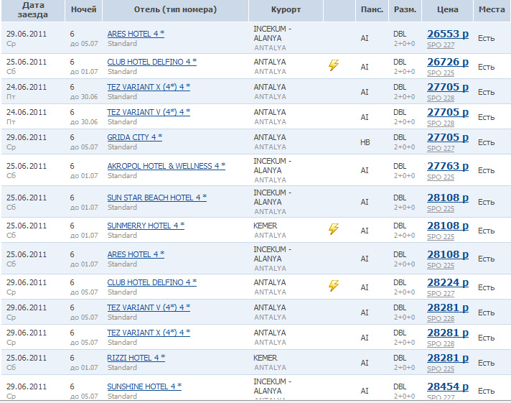Open CLUB HOTEL DELFINO link dated 29.06.2011
This screenshot has width=511, height=403.
[x=152, y=282]
